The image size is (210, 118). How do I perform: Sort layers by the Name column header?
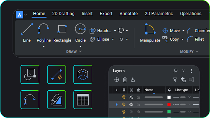154,90
